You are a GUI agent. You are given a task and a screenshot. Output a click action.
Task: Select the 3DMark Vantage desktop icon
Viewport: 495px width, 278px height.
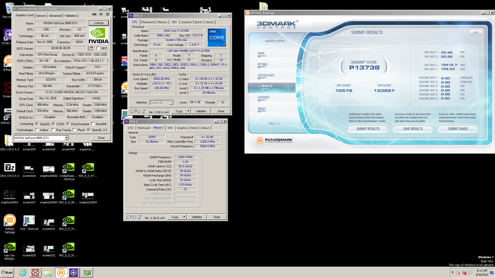pyautogui.click(x=10, y=224)
